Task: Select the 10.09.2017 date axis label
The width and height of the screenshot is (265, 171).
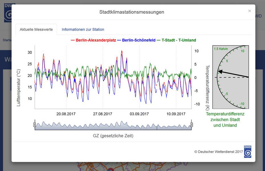Action: click(x=176, y=114)
